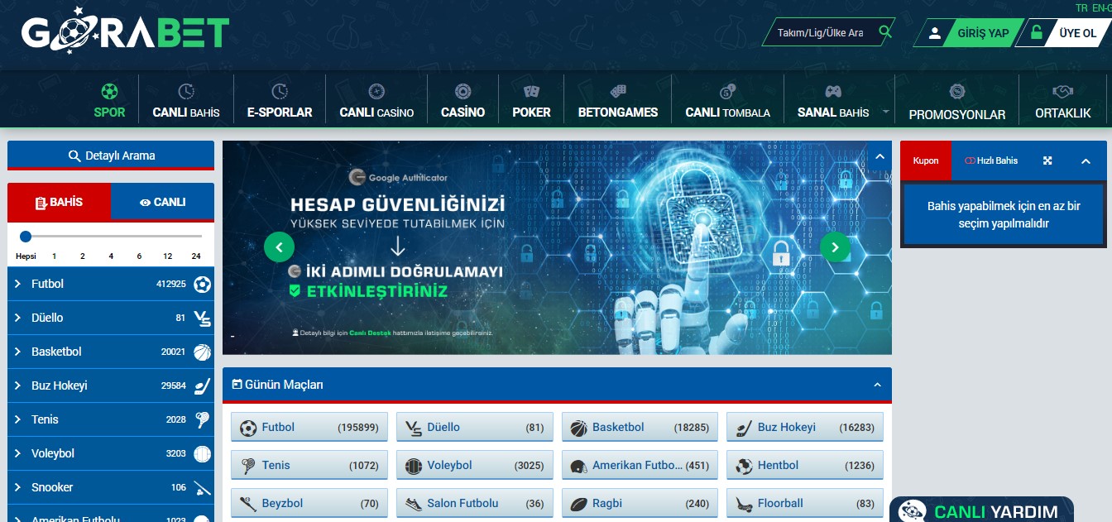This screenshot has width=1112, height=522.
Task: Click the hockey stick icon in the Buz Hokeyi sidebar row
Action: pos(202,386)
